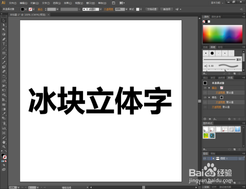Open the 窗口(W) menu
The width and height of the screenshot is (246, 189).
coord(91,3)
